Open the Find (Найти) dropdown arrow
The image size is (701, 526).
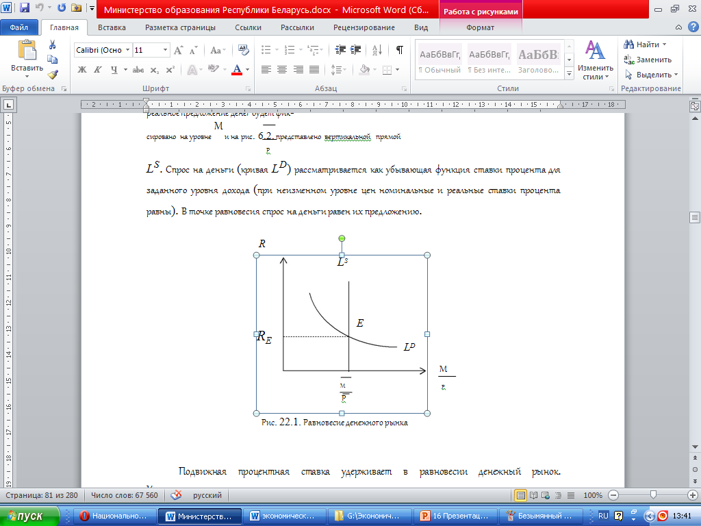664,45
